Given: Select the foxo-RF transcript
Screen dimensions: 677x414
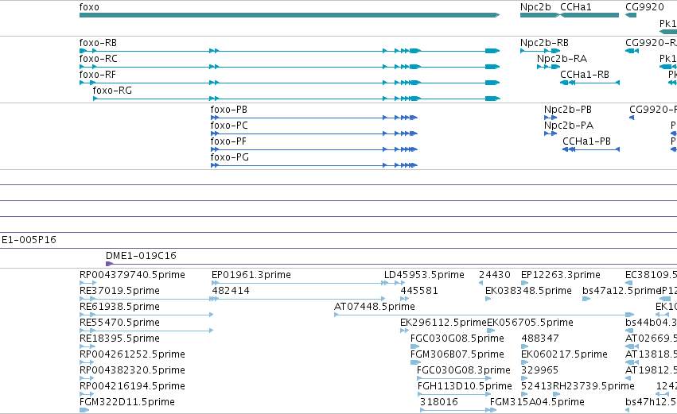Looking at the screenshot, I should 290,83.
